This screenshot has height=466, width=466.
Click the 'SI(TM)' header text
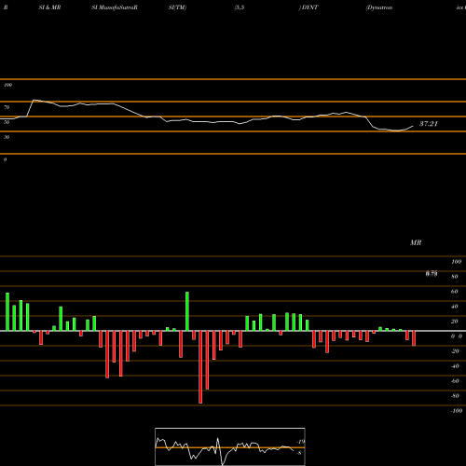click(177, 7)
